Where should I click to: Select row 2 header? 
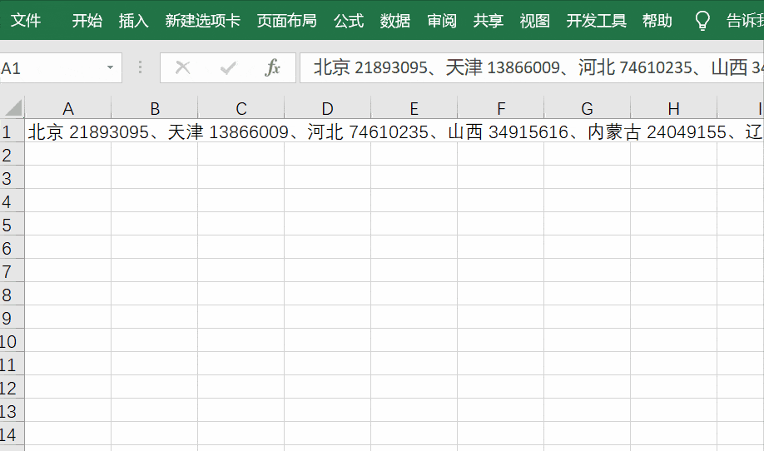[x=12, y=155]
